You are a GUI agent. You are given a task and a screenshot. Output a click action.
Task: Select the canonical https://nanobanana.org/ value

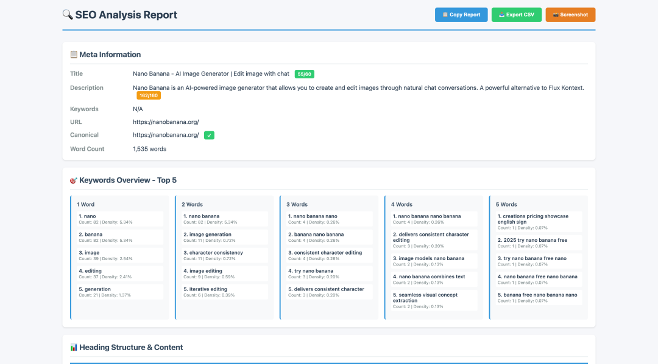click(x=166, y=135)
